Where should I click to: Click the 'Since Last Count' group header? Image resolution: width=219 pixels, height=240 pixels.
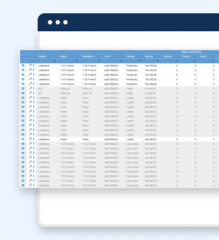(191, 52)
